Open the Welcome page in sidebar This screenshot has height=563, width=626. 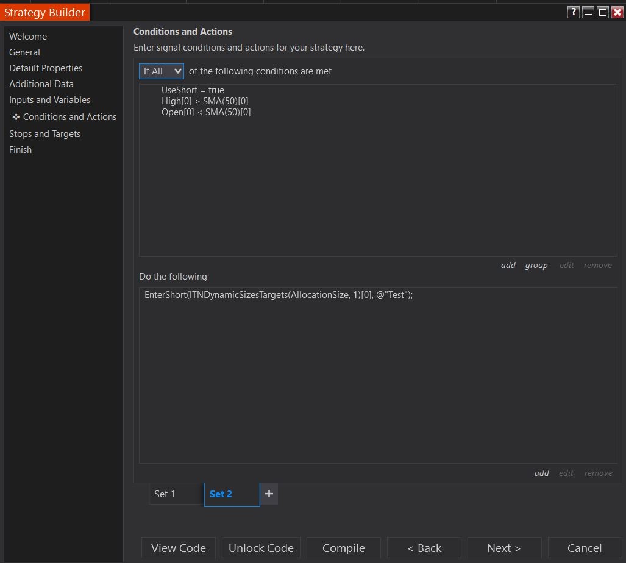coord(28,37)
